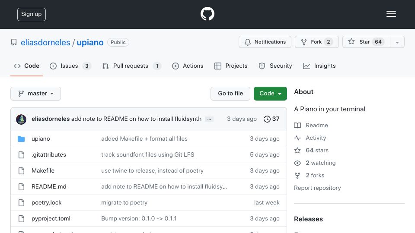415x233 pixels.
Task: Click the '5 days ago' timestamp for .gitattributes
Action: point(265,154)
